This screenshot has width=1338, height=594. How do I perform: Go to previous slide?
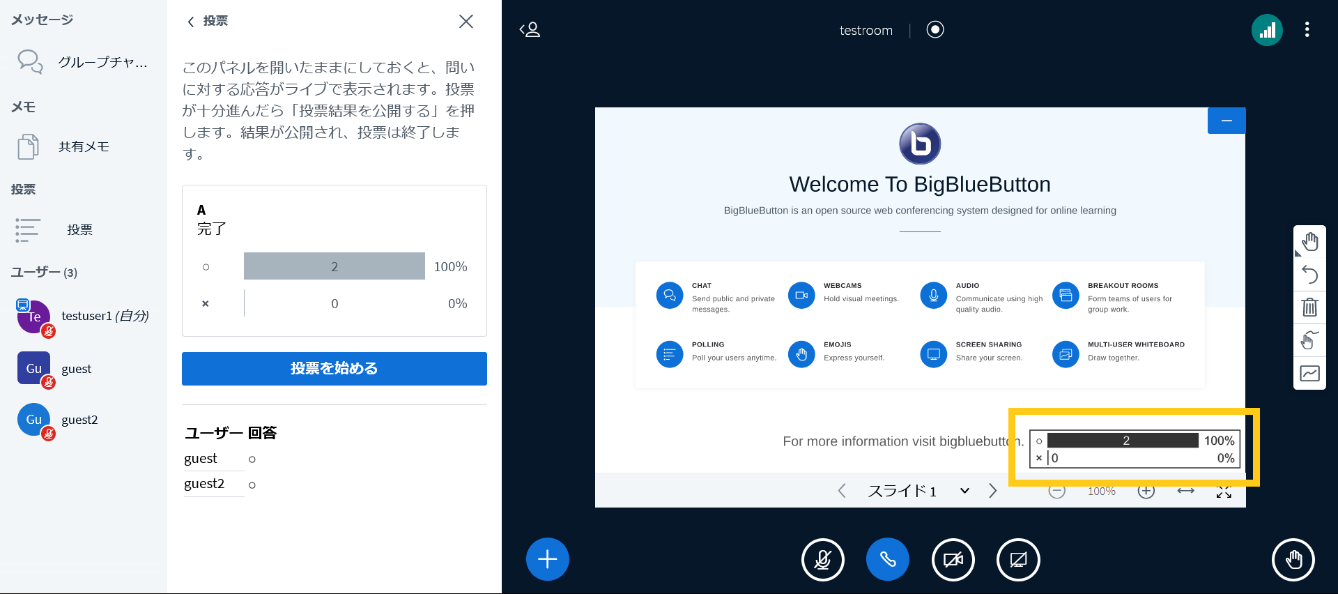(x=842, y=491)
